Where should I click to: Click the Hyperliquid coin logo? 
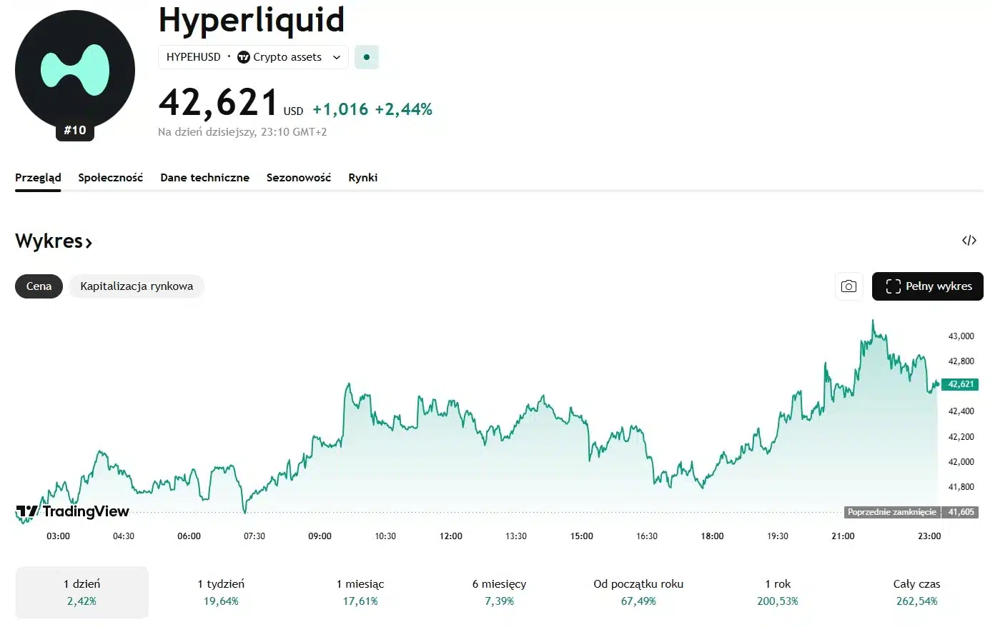75,70
